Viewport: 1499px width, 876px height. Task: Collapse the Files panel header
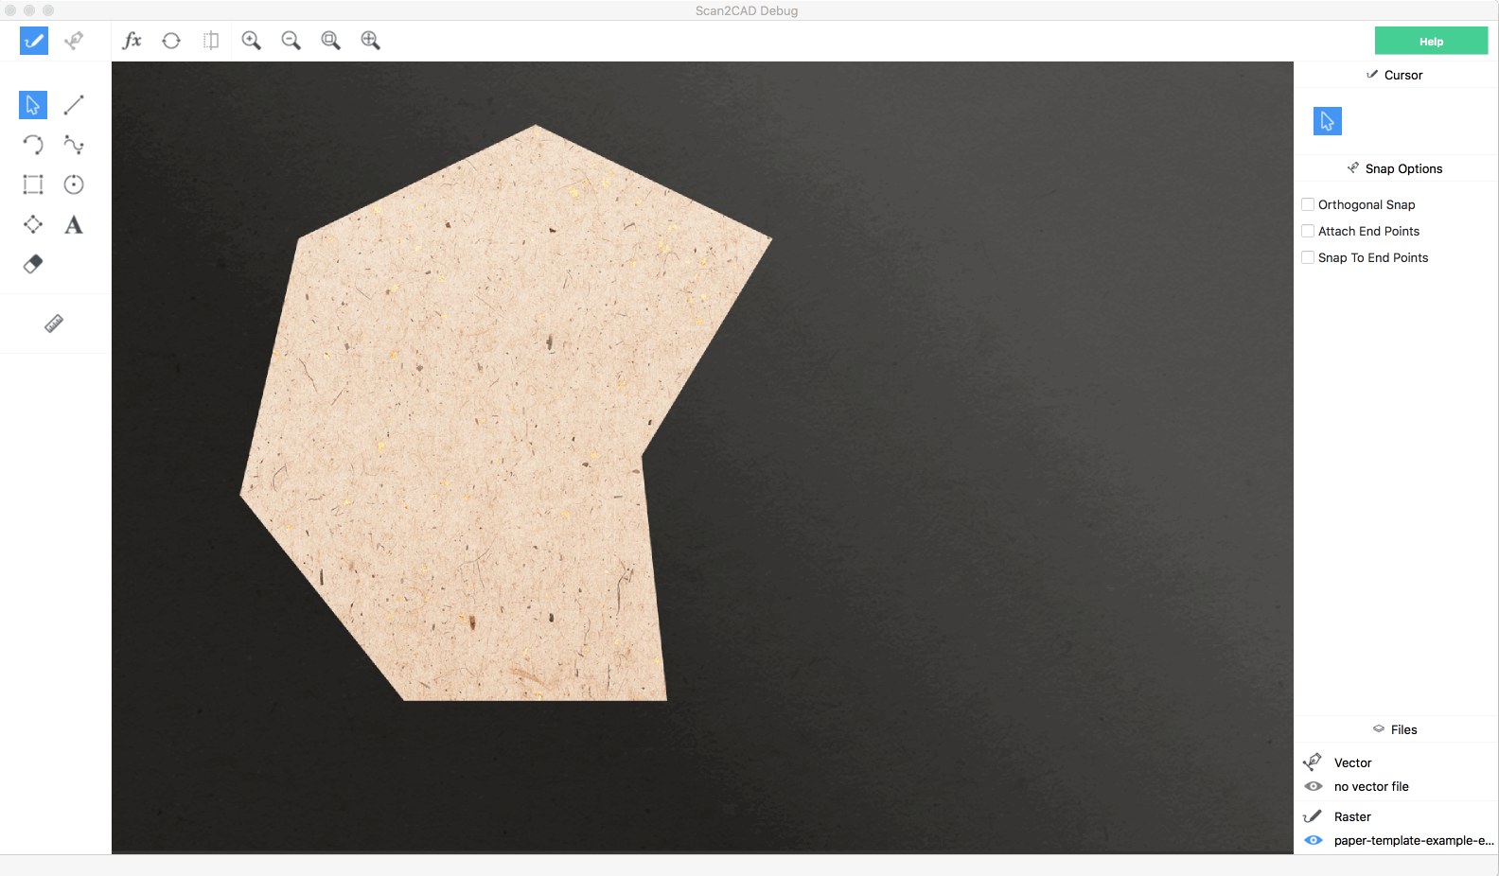point(1395,729)
